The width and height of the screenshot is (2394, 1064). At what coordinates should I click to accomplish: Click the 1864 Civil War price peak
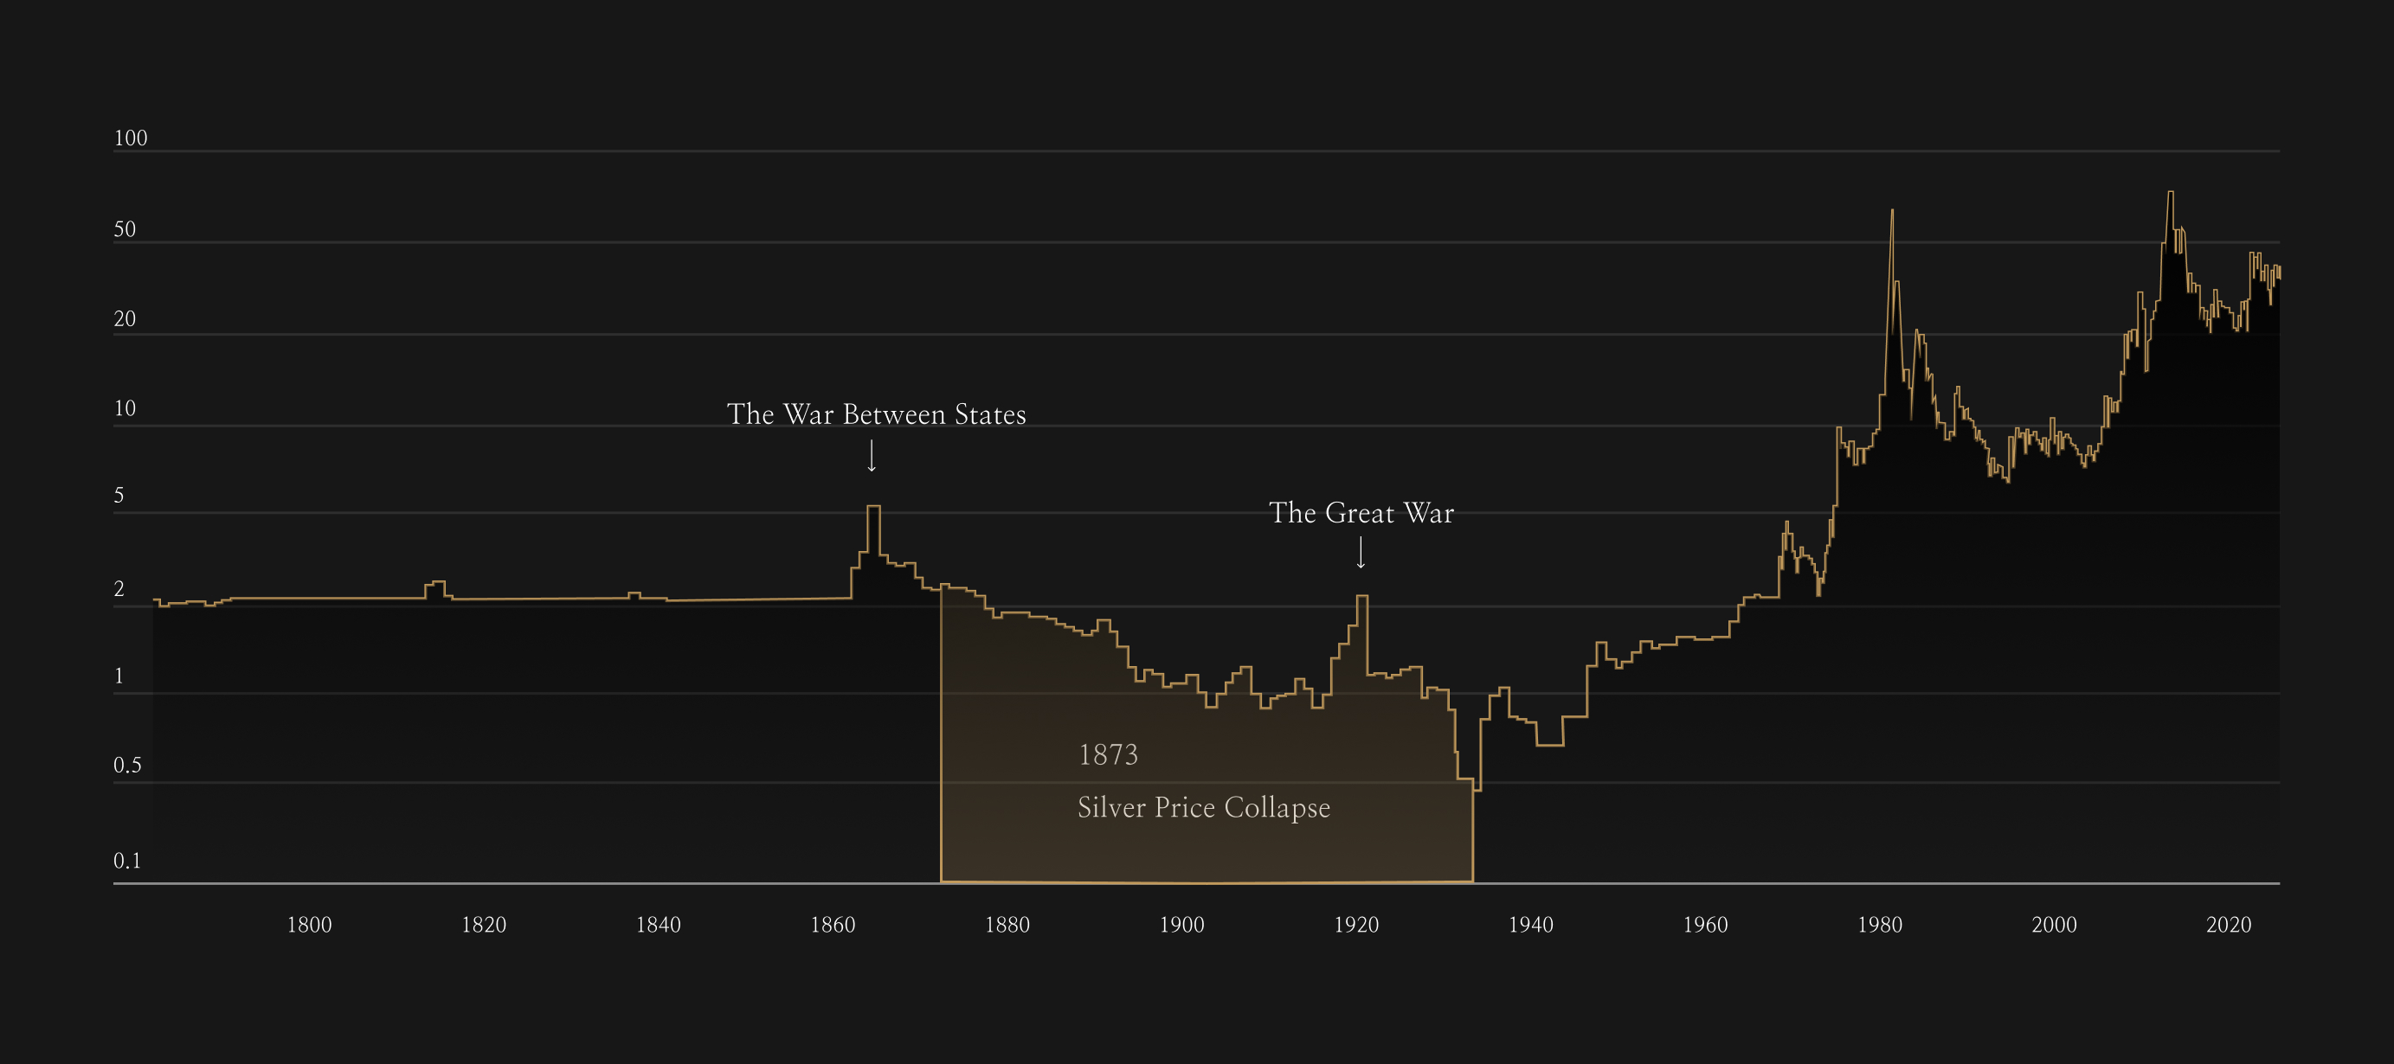pos(873,507)
